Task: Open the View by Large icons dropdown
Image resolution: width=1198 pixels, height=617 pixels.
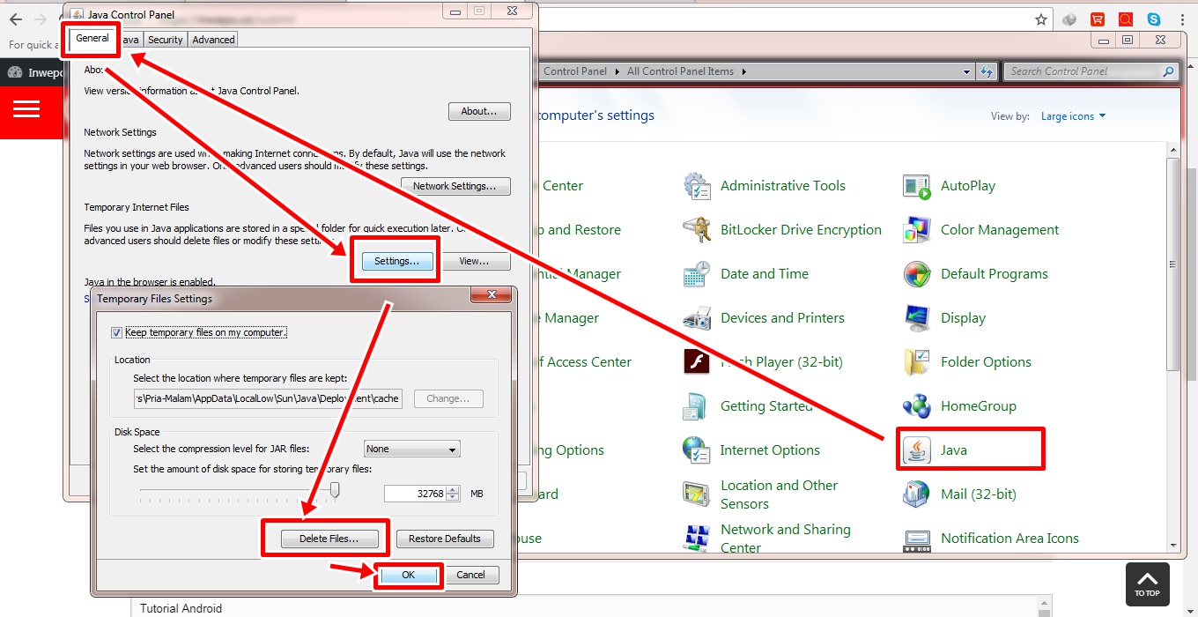Action: 1073,116
